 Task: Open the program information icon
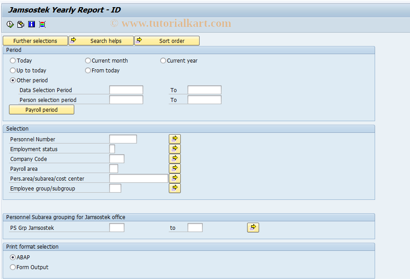click(31, 24)
